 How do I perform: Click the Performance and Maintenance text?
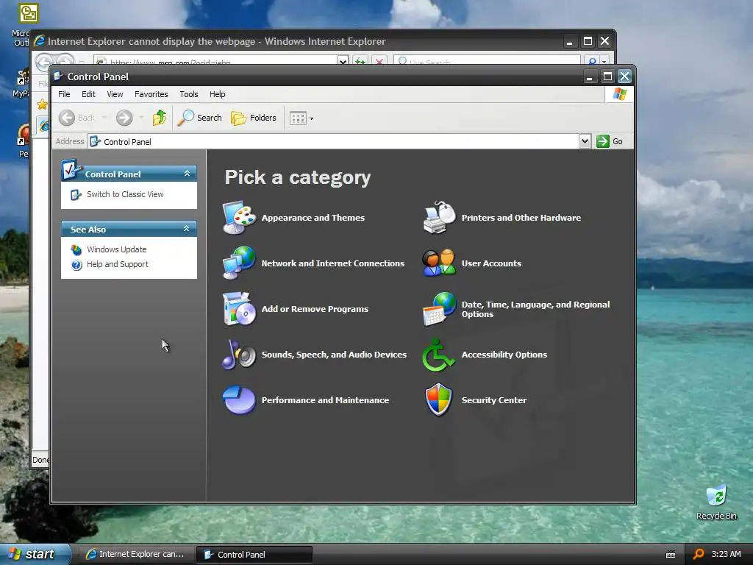[325, 400]
